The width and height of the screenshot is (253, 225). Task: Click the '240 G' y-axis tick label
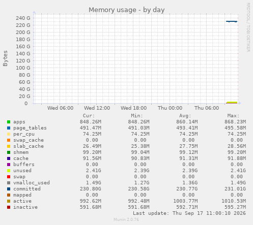pos(23,18)
